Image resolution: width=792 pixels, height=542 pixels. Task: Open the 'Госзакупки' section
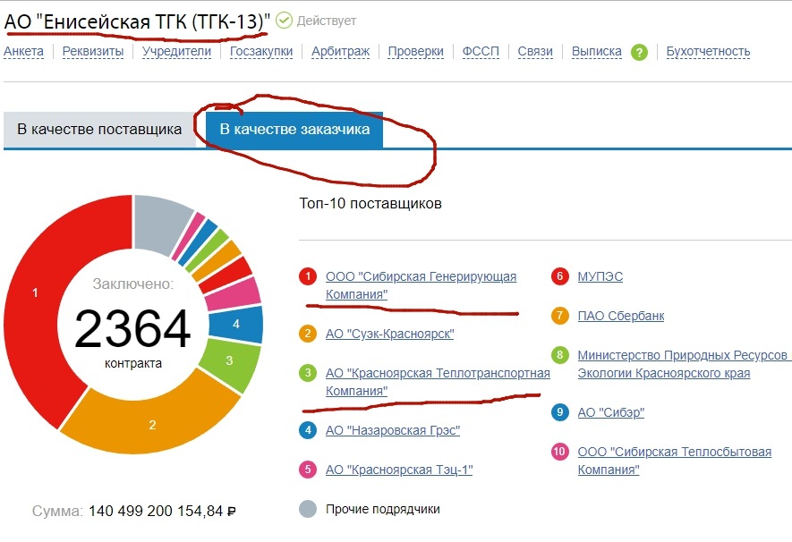[261, 52]
